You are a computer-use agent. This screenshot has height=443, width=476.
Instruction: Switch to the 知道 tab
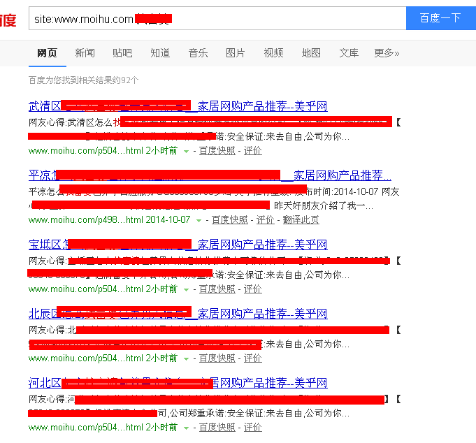coord(160,53)
